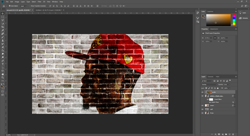This screenshot has height=136, width=250.
Task: Open the layer Kind filter dropdown
Action: 207,81
